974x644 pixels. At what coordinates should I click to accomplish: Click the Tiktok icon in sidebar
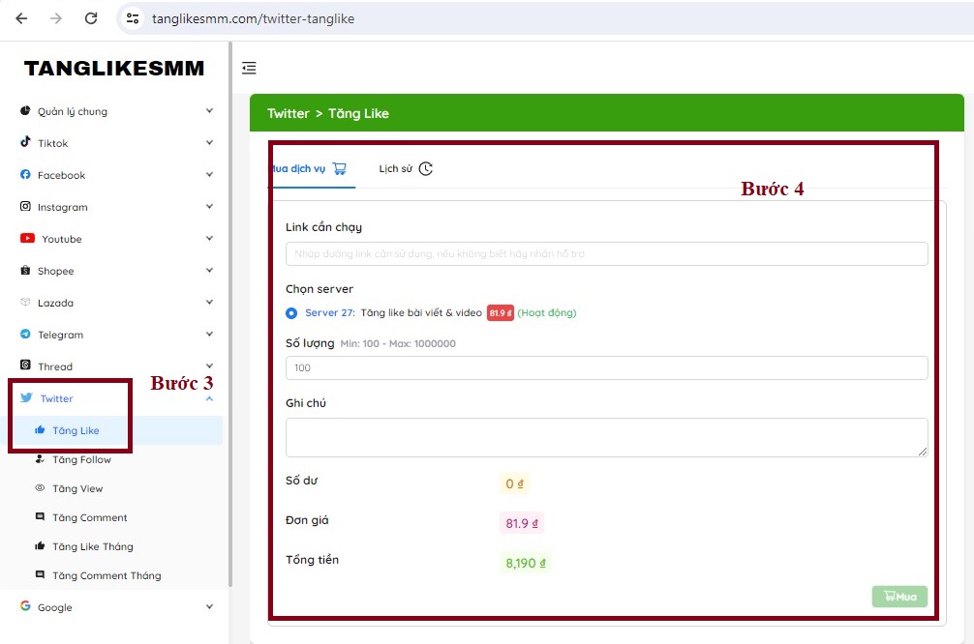pos(25,142)
